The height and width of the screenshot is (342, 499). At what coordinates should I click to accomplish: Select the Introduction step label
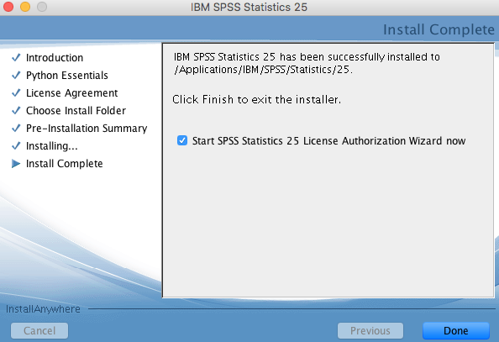[55, 58]
